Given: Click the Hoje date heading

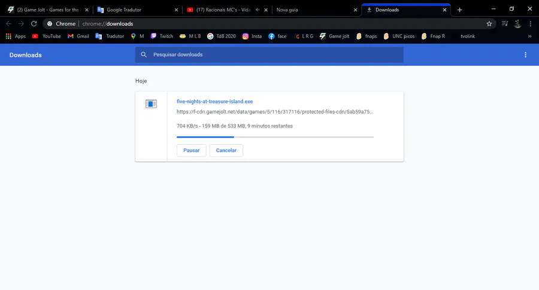Looking at the screenshot, I should [x=141, y=81].
